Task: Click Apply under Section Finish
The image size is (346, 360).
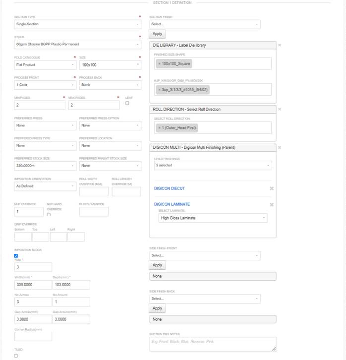Action: [x=158, y=34]
